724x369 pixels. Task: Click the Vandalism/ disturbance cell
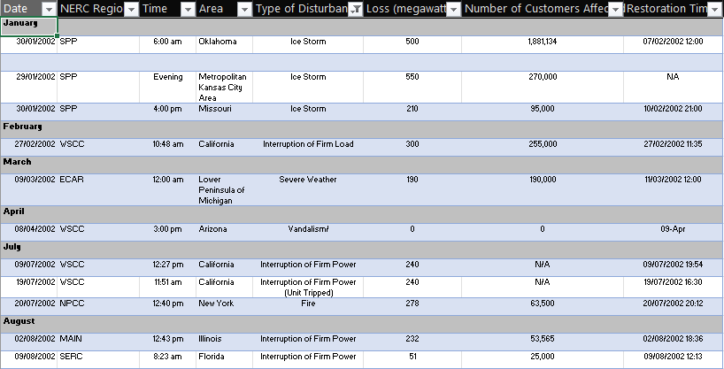click(x=308, y=233)
